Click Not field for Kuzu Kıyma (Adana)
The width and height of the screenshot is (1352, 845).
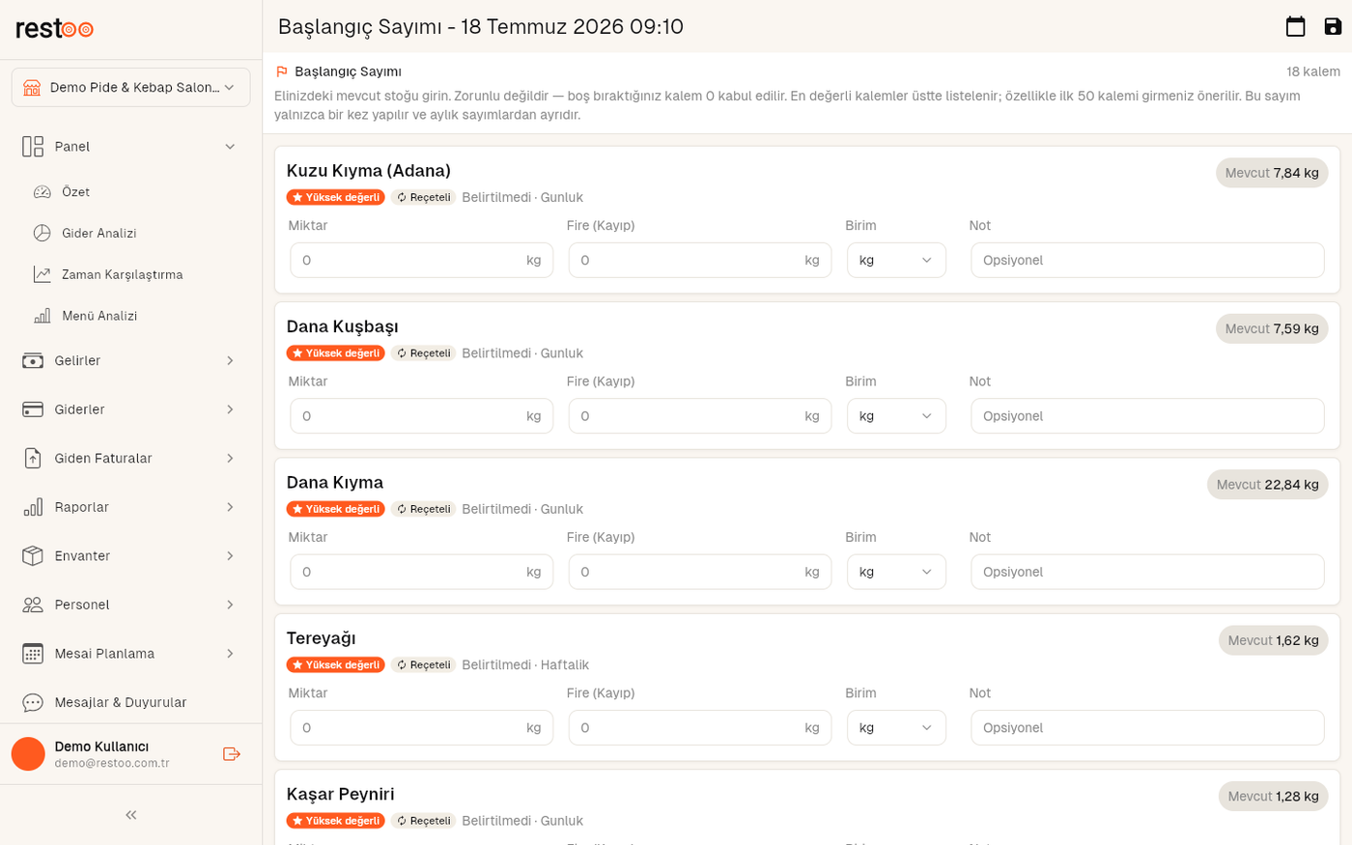point(1147,261)
